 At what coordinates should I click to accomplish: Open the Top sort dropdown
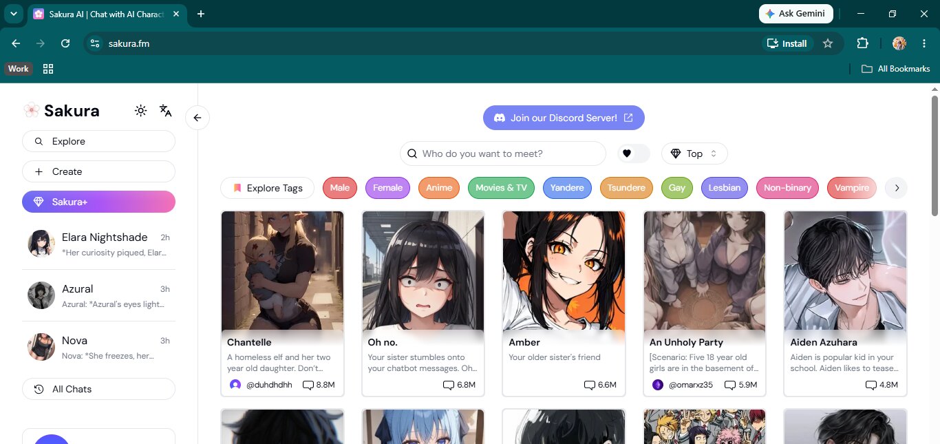click(x=694, y=154)
